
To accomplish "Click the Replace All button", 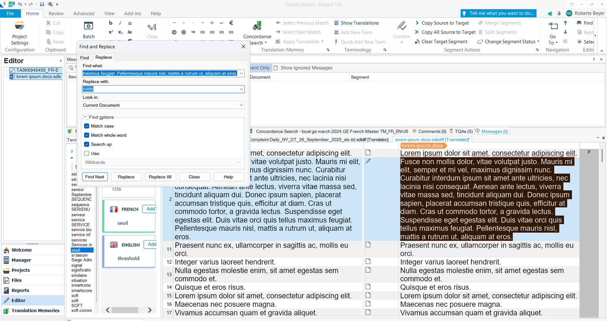I will click(160, 176).
